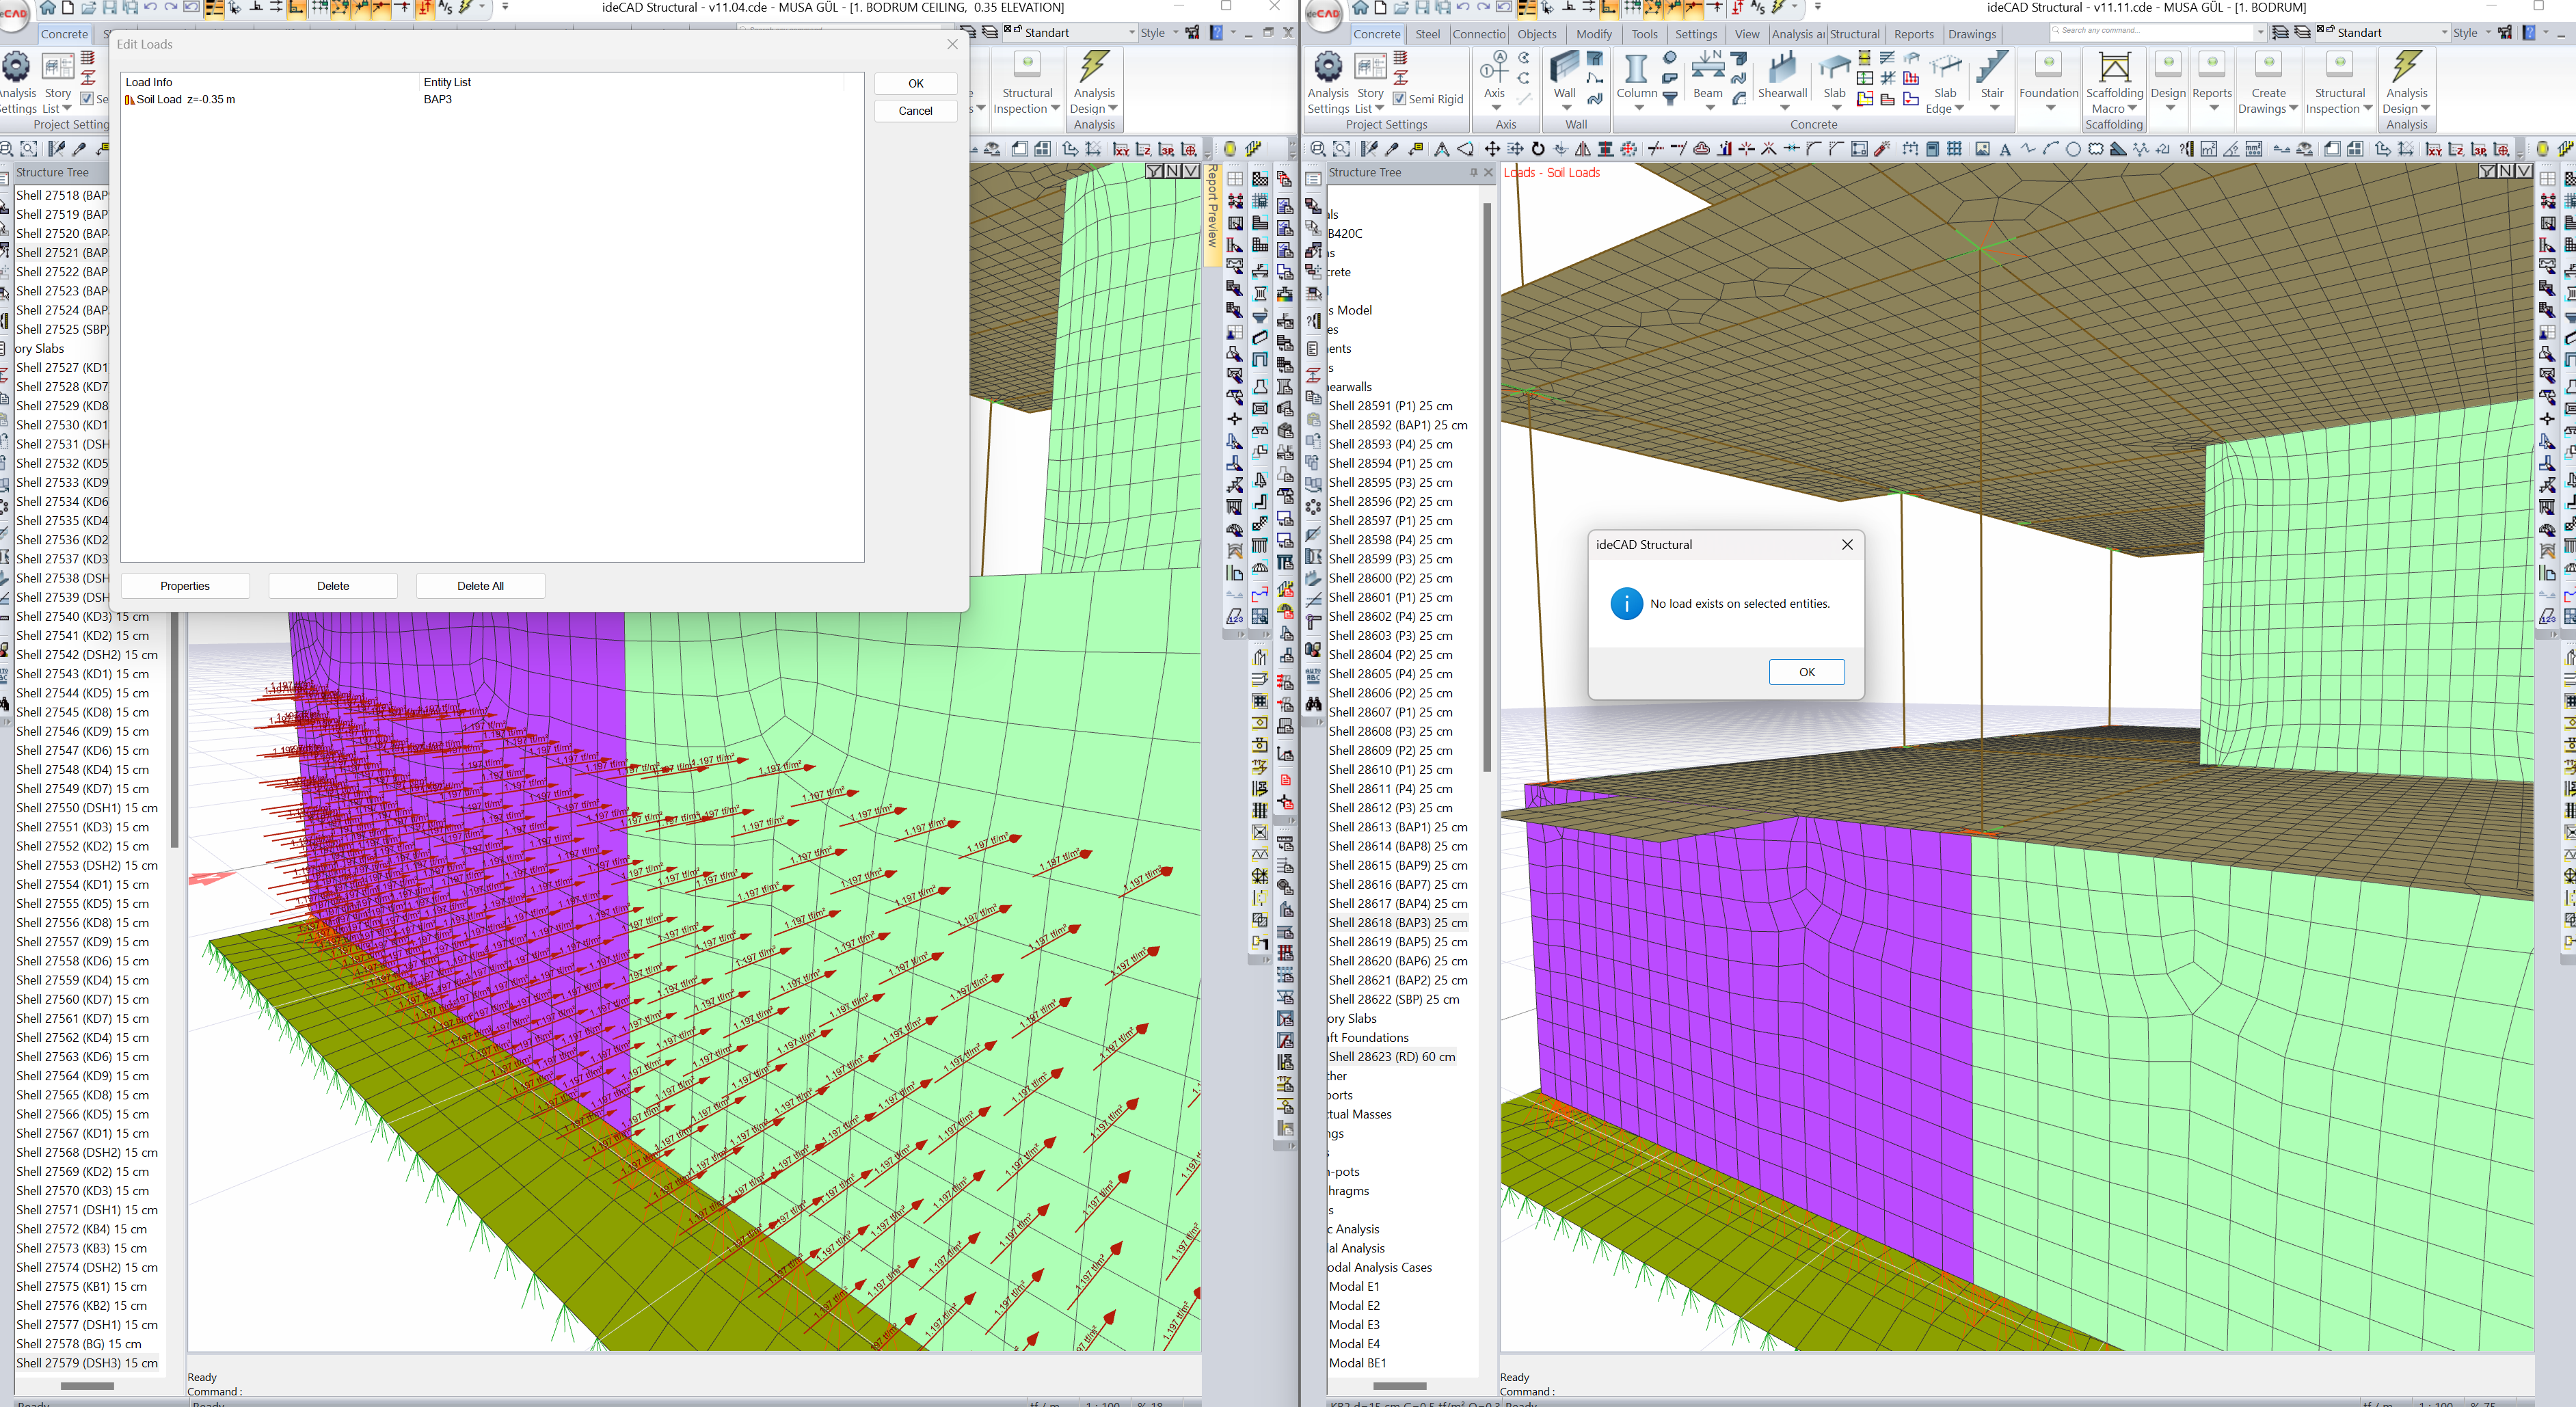Open Scaffolding Macro icon in right ribbon
The height and width of the screenshot is (1407, 2576).
tap(2114, 68)
